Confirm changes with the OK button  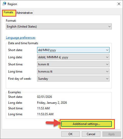70,134
